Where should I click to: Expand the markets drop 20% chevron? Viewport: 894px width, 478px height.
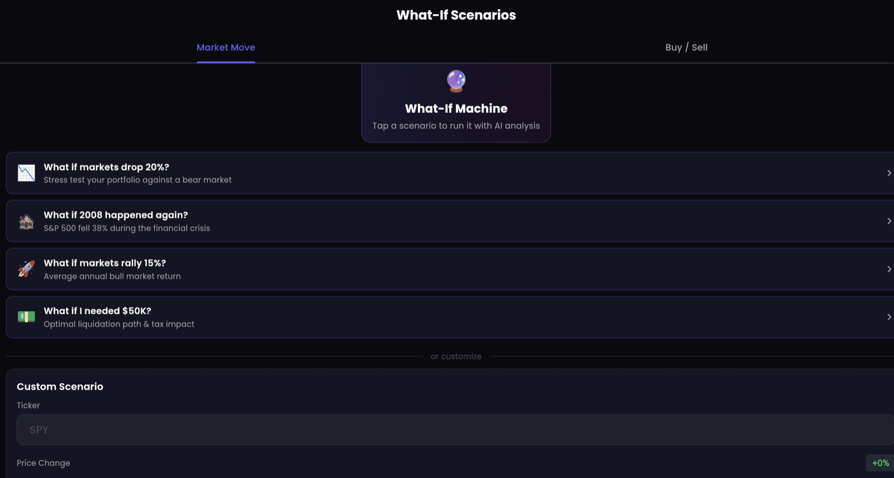pos(888,173)
